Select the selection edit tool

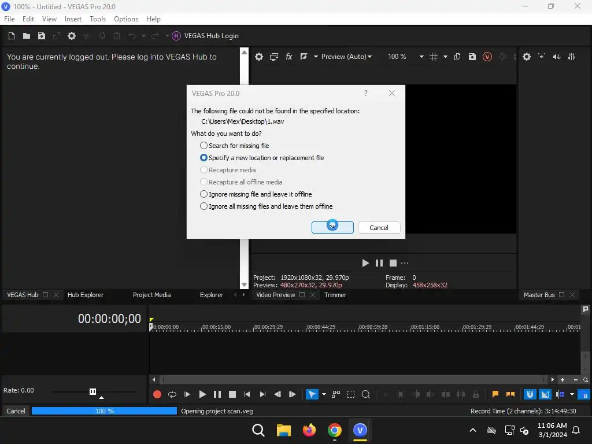coord(351,394)
